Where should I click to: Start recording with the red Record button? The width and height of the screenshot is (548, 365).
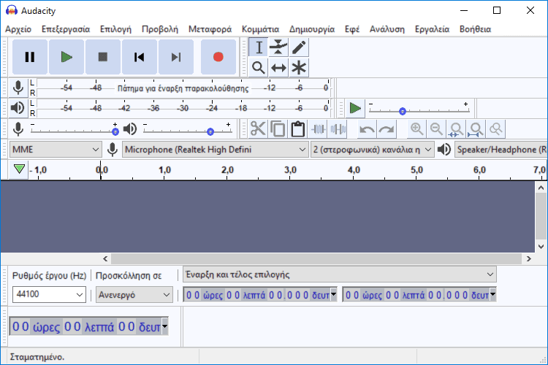pos(218,57)
